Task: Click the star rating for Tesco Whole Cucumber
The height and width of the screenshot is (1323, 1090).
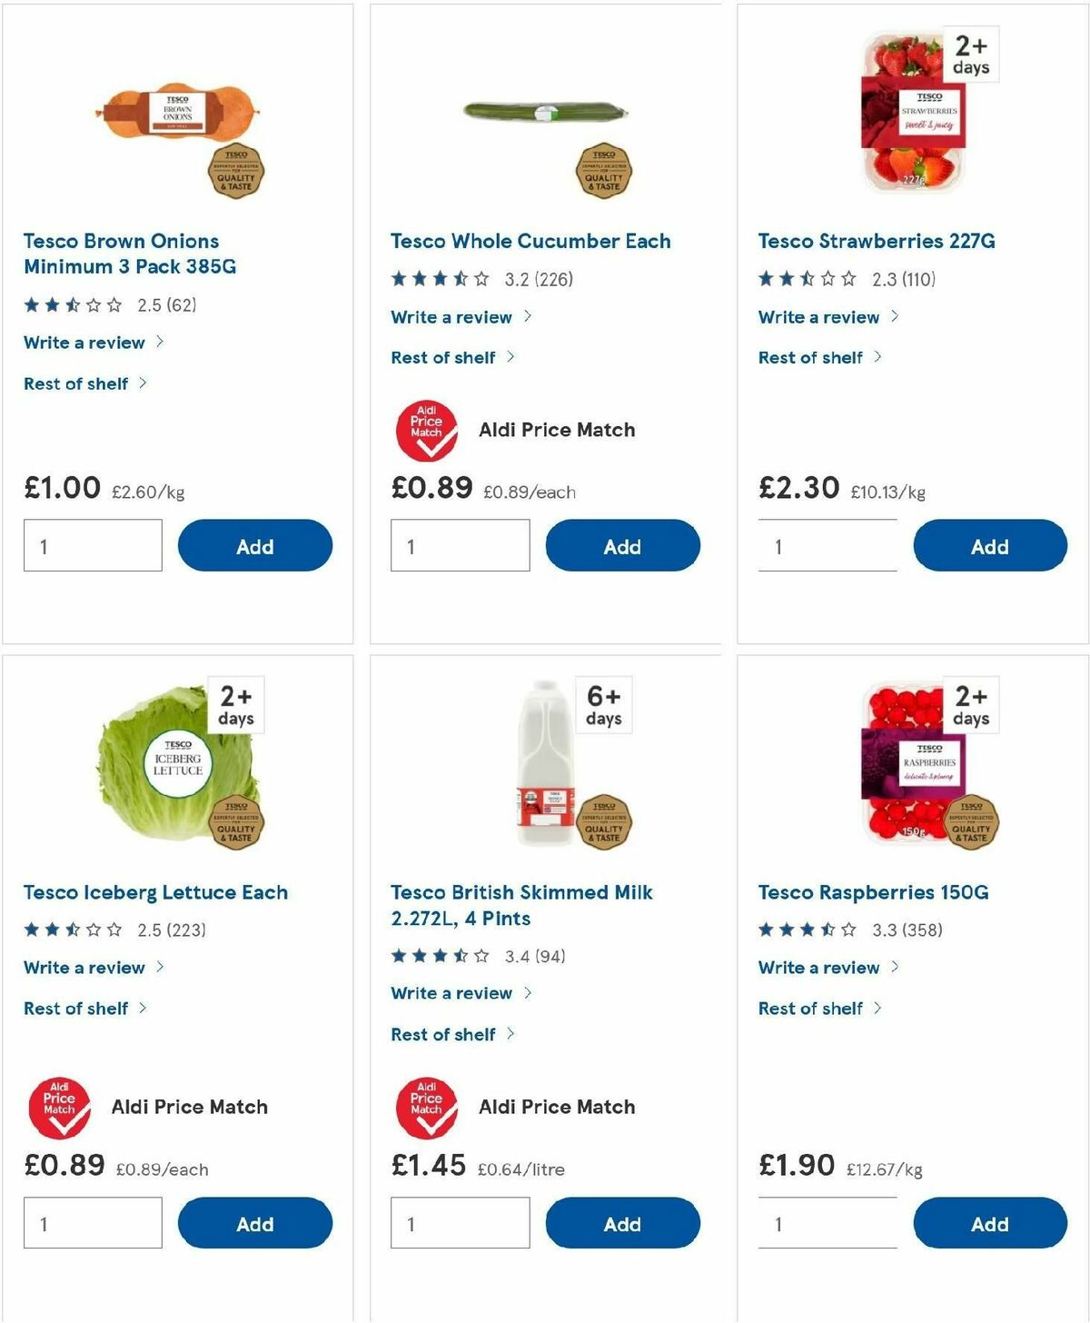Action: click(x=440, y=279)
